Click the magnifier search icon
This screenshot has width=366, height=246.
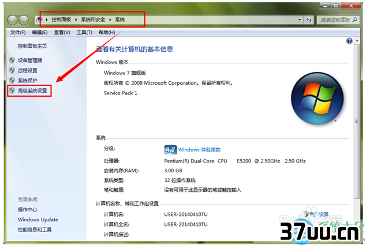click(x=355, y=20)
